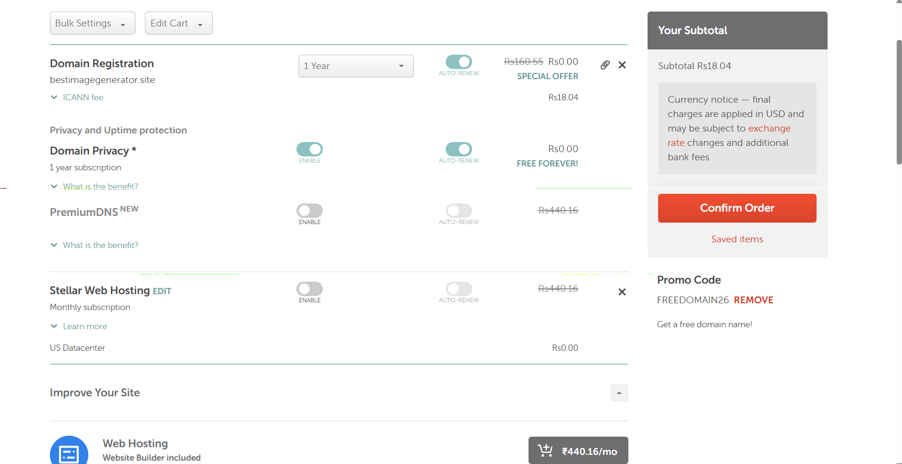Remove Domain Registration using its X icon
The width and height of the screenshot is (902, 464).
(622, 64)
